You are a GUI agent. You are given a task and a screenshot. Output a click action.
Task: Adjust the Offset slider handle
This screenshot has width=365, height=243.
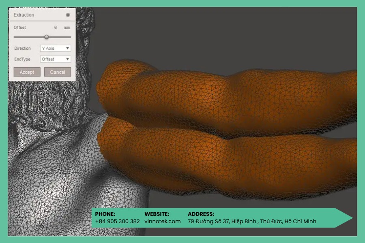tap(47, 37)
